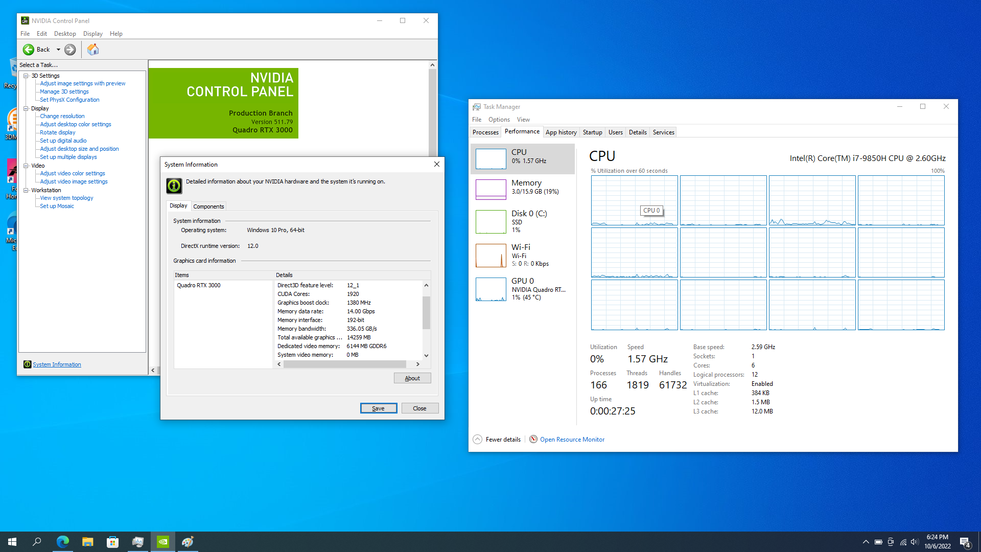The image size is (981, 552).
Task: Open Task Manager Options menu
Action: pos(499,120)
